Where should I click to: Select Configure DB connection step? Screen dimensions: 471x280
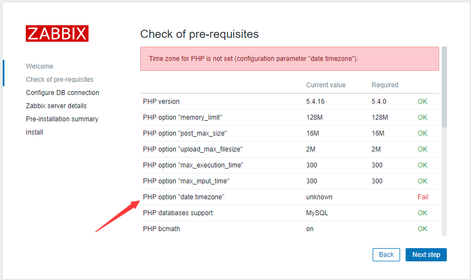(63, 93)
